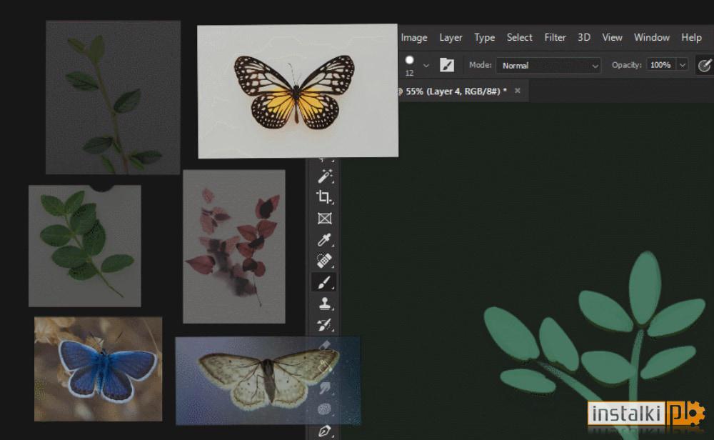Open the Layer menu

[451, 37]
